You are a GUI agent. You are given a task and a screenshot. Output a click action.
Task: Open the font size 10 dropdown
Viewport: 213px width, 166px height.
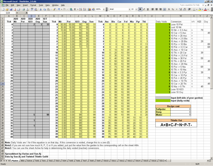tap(136, 9)
